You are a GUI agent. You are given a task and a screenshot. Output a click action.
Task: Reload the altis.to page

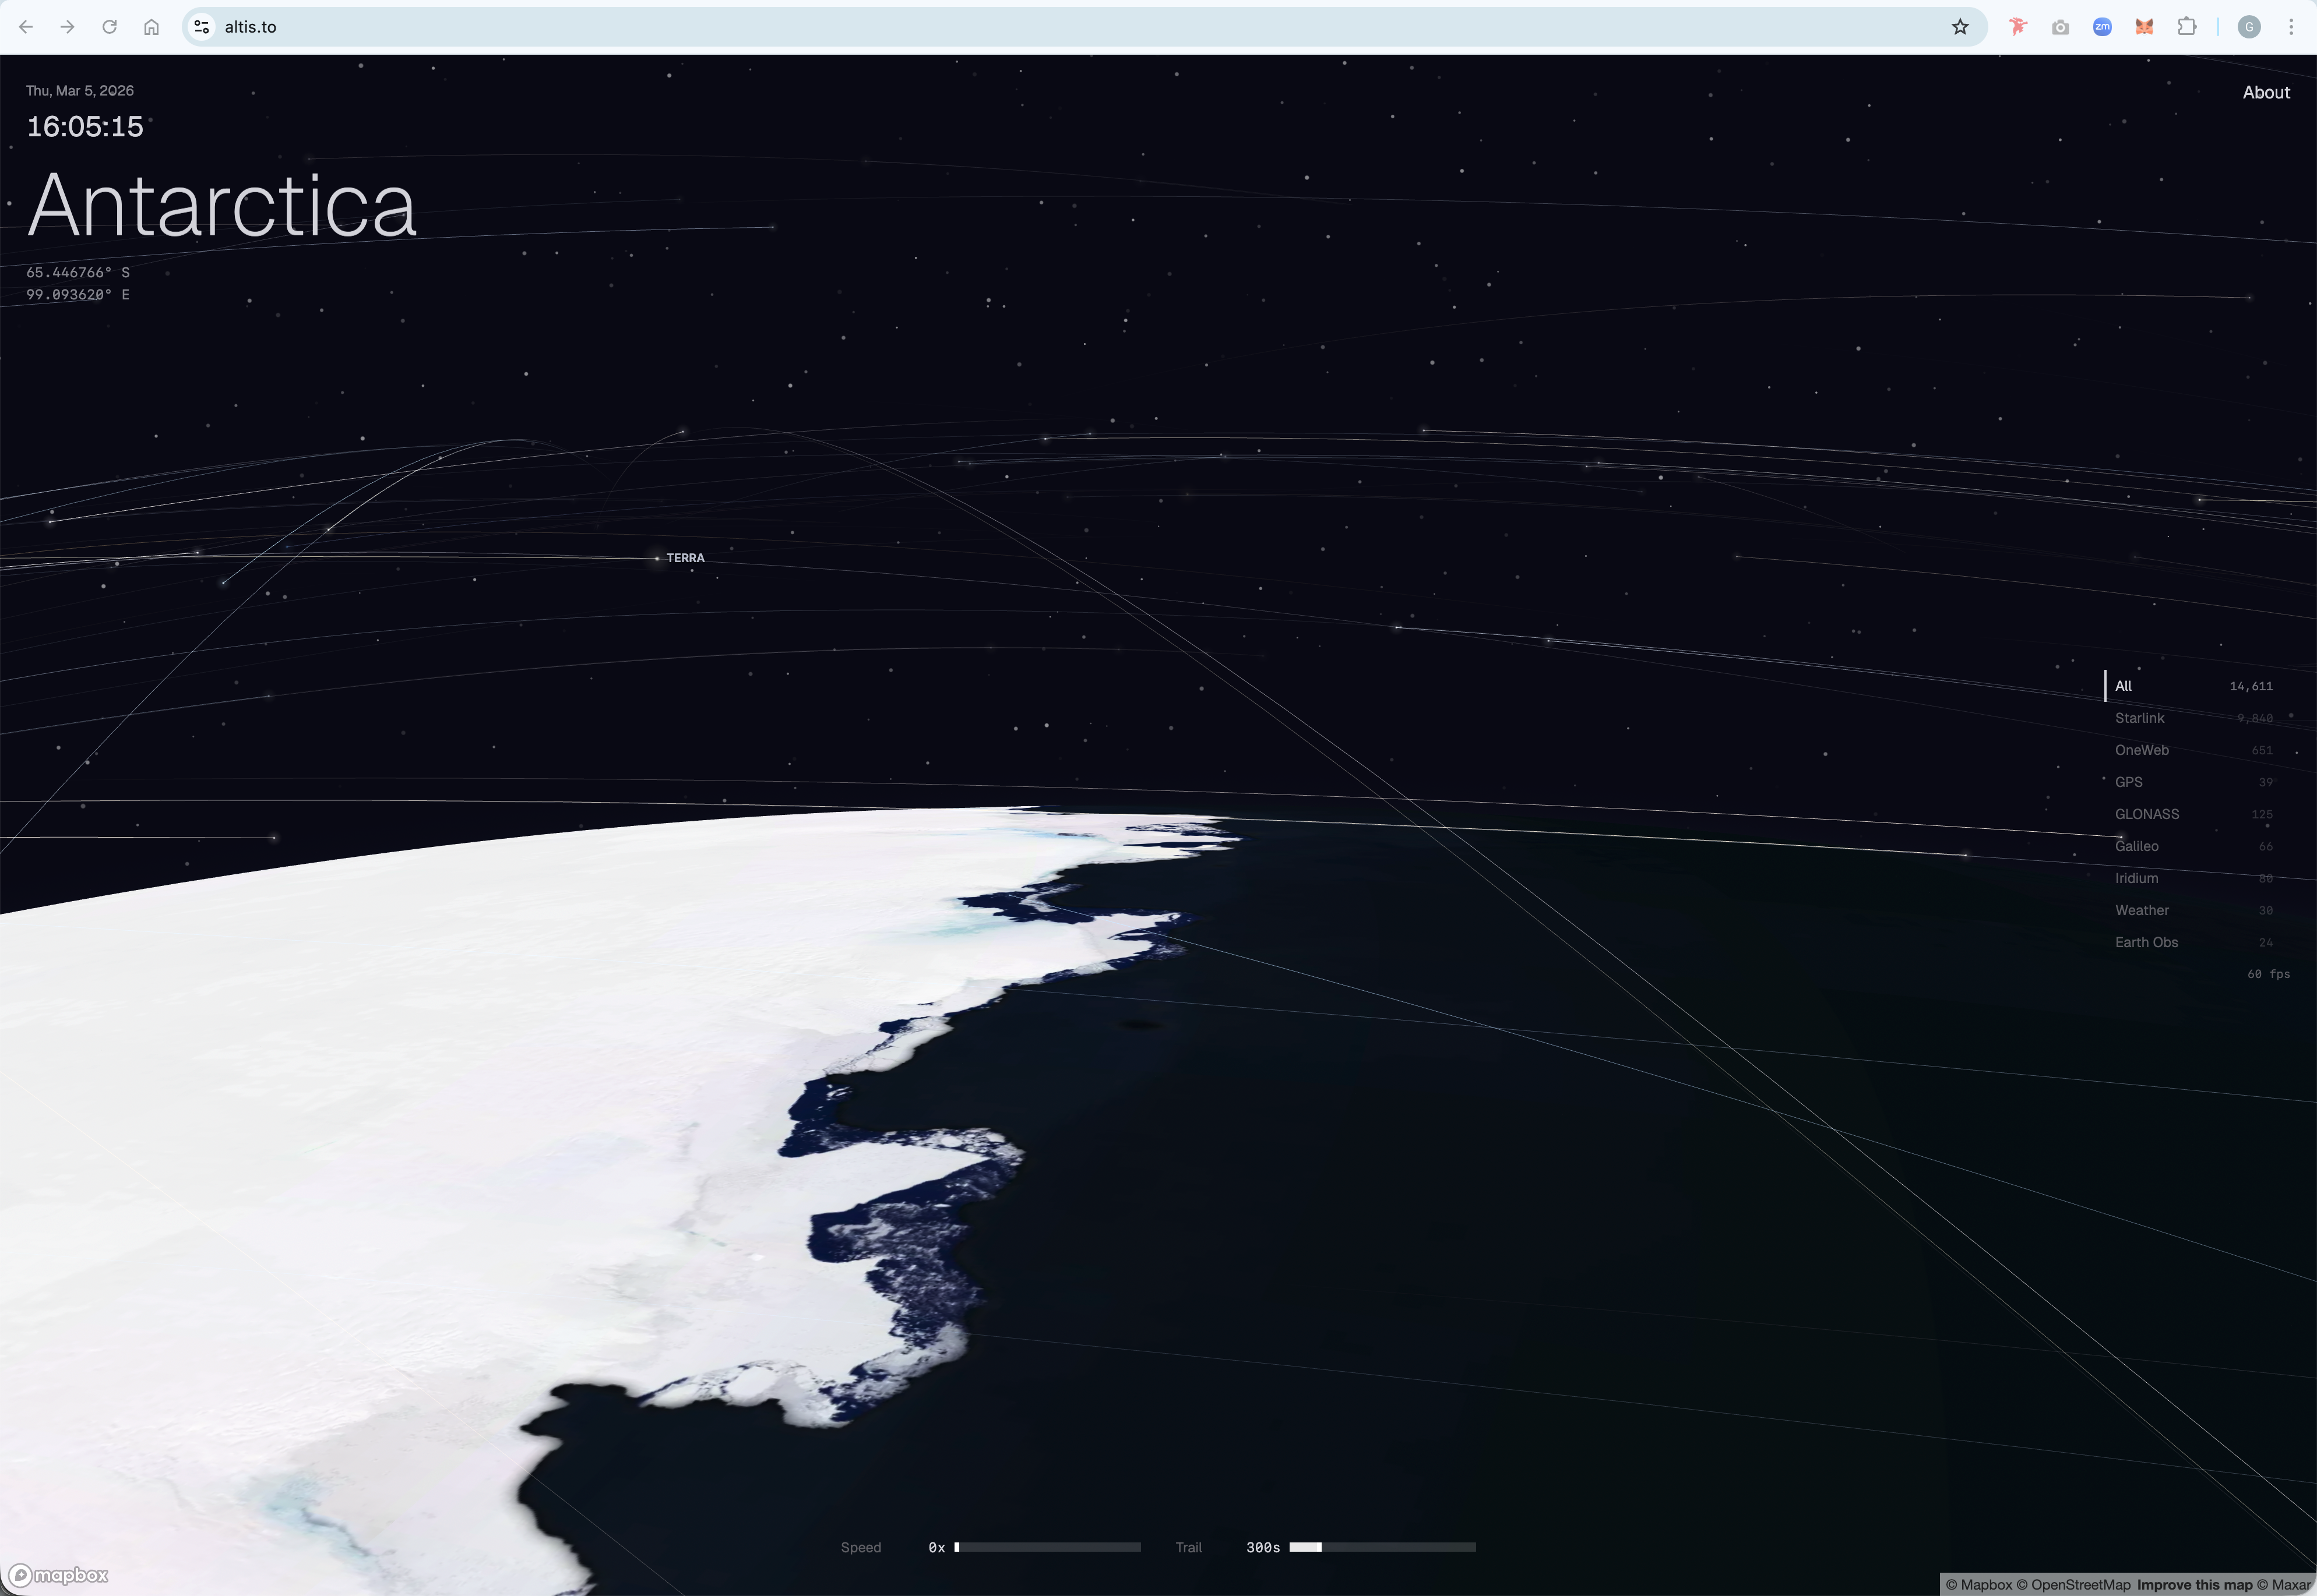point(110,27)
